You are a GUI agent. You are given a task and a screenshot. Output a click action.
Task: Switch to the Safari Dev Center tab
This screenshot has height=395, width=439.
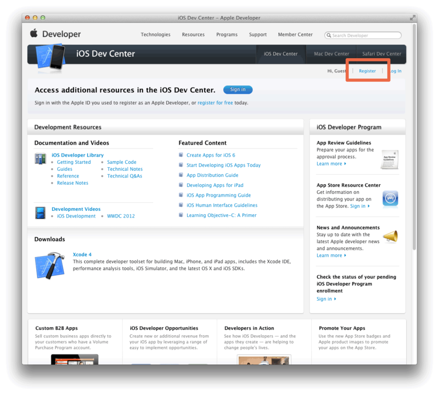[x=381, y=54]
